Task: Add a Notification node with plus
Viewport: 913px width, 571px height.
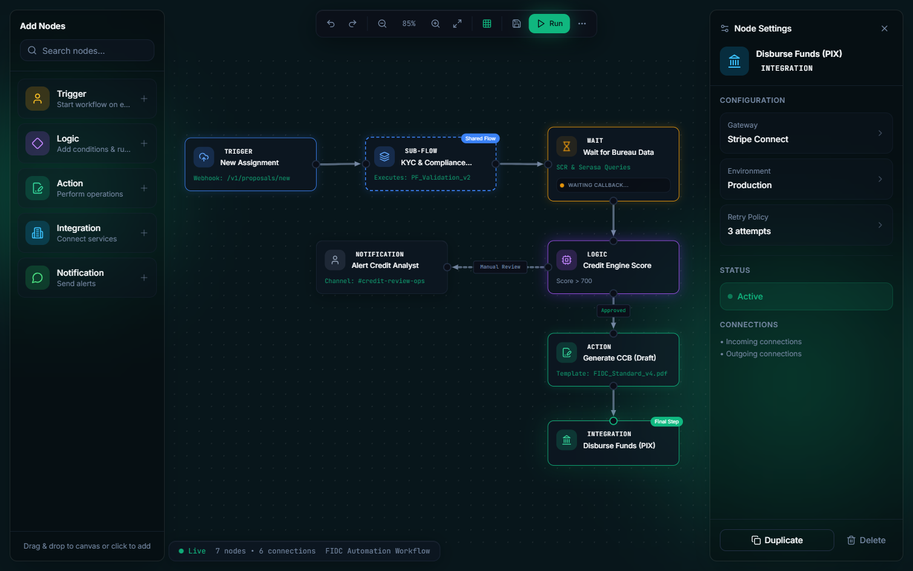Action: coord(144,278)
